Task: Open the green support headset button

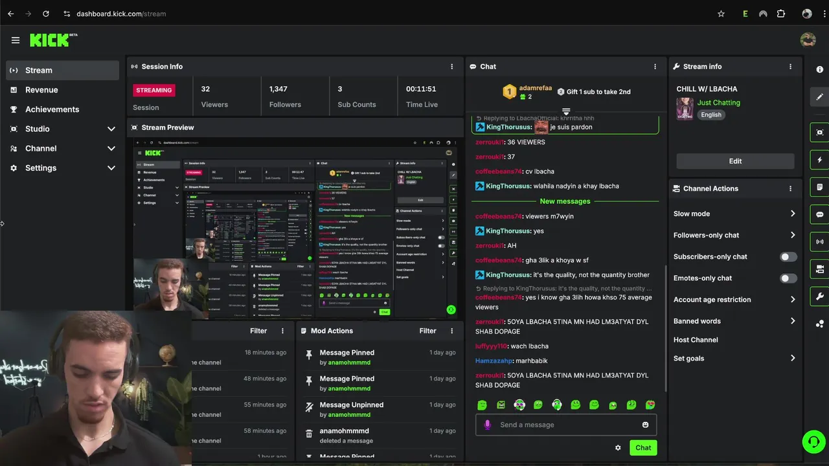Action: pos(813,442)
